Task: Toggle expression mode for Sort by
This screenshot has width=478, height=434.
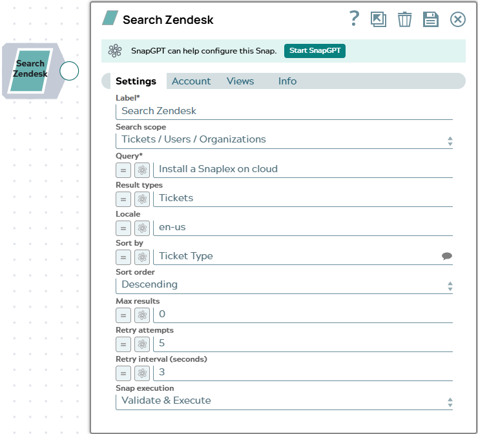Action: [123, 257]
